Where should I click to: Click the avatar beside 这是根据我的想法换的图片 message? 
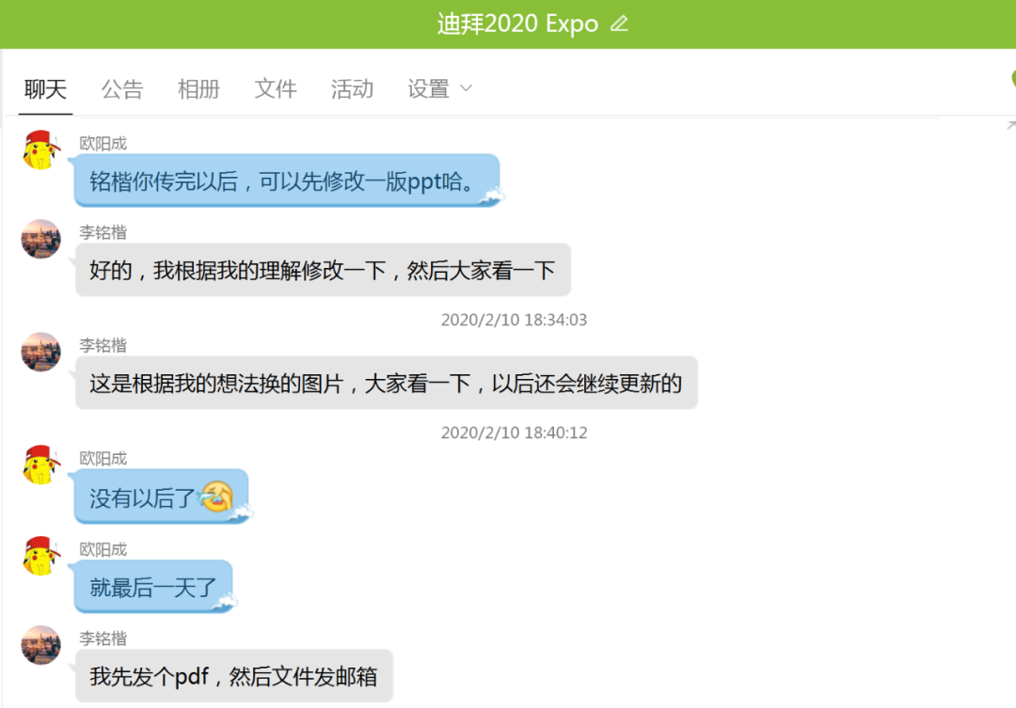coord(40,352)
